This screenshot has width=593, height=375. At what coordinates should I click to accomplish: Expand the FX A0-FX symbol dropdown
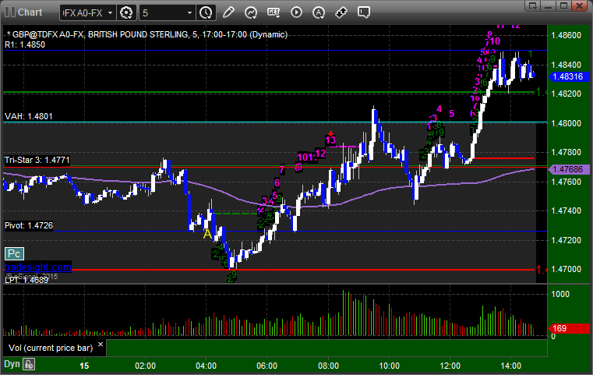click(x=110, y=13)
